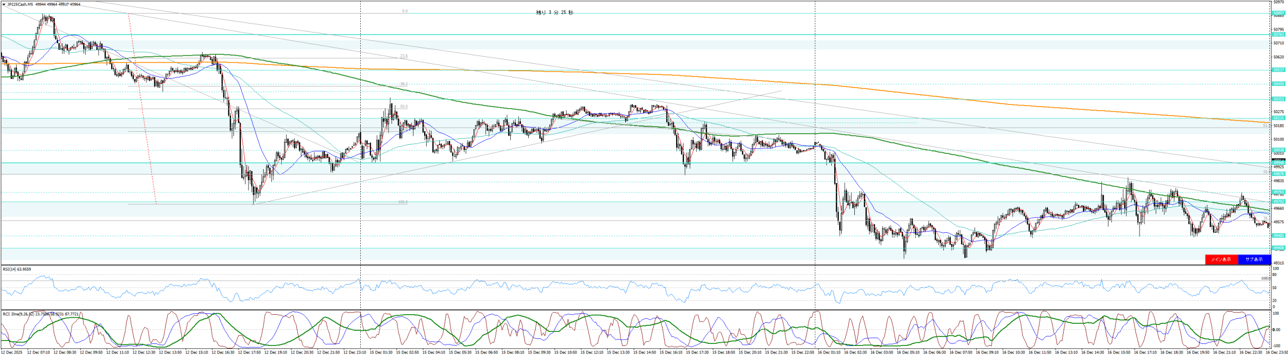
Task: Click the 50537 horizontal line price tag
Action: coord(1278,70)
